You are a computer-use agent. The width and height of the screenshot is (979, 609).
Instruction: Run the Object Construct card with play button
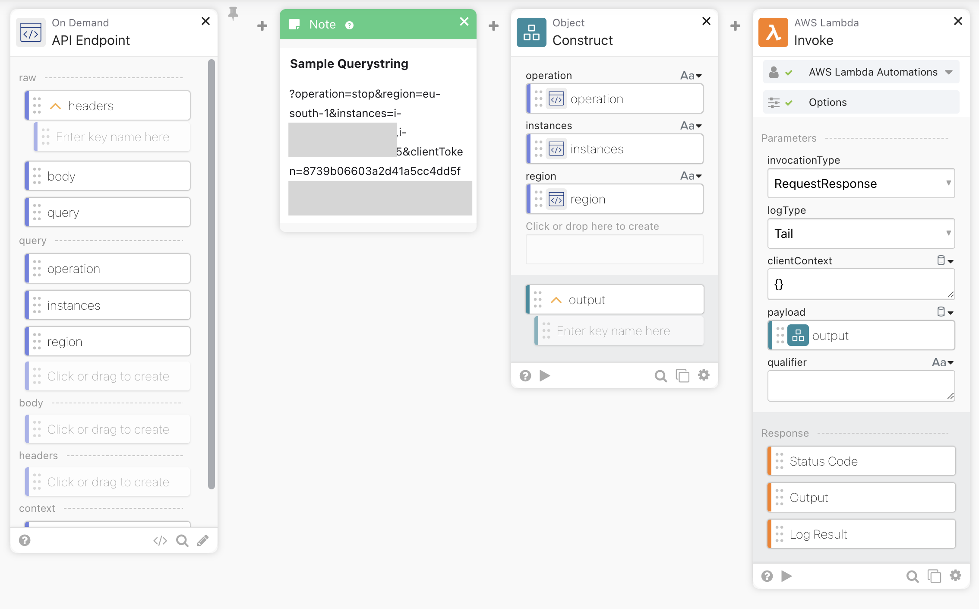click(545, 376)
